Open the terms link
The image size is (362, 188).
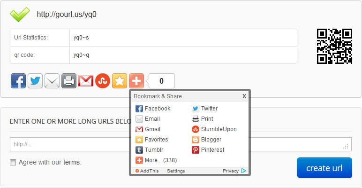pyautogui.click(x=71, y=163)
